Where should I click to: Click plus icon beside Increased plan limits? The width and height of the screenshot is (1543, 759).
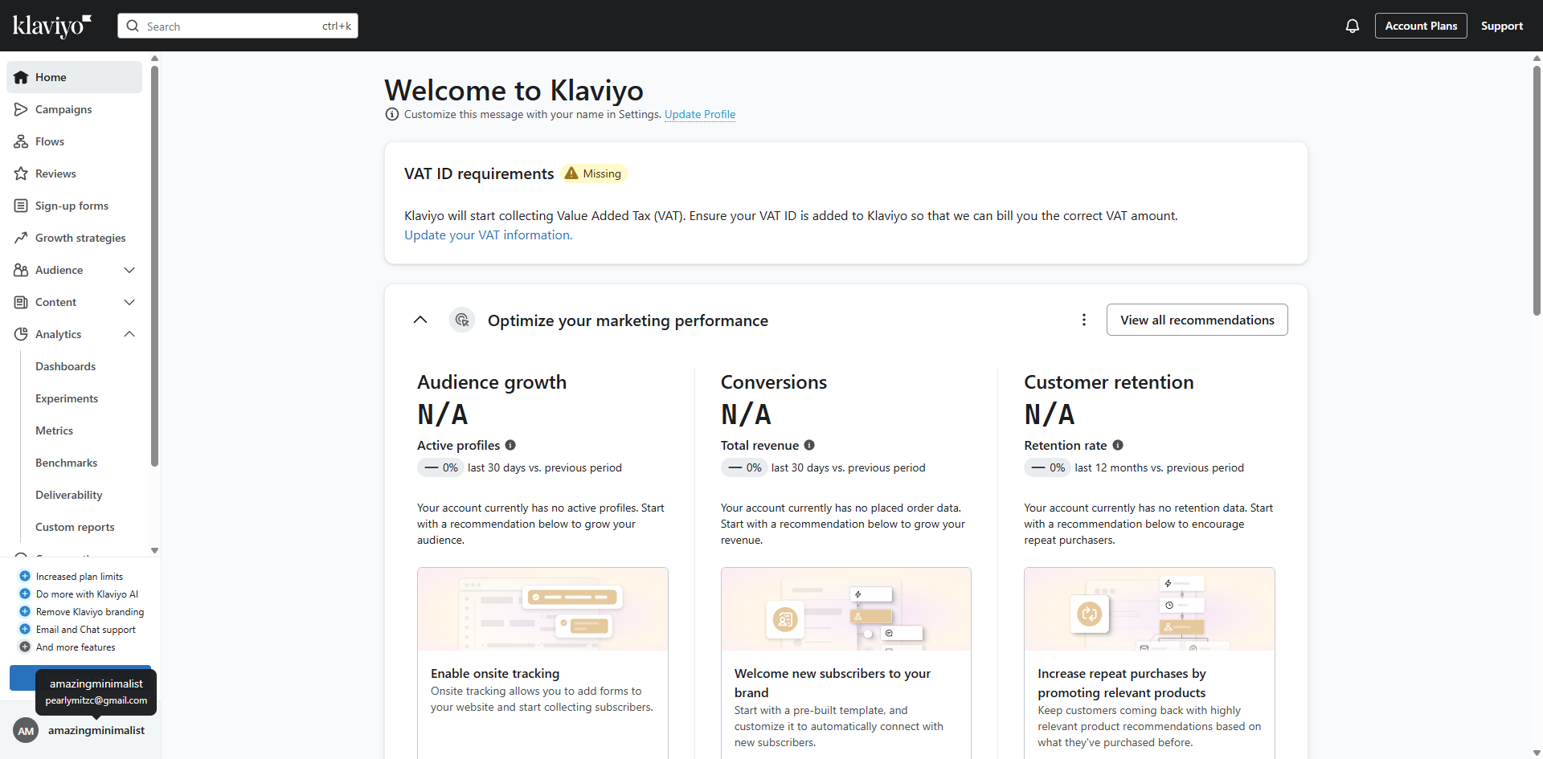click(25, 576)
